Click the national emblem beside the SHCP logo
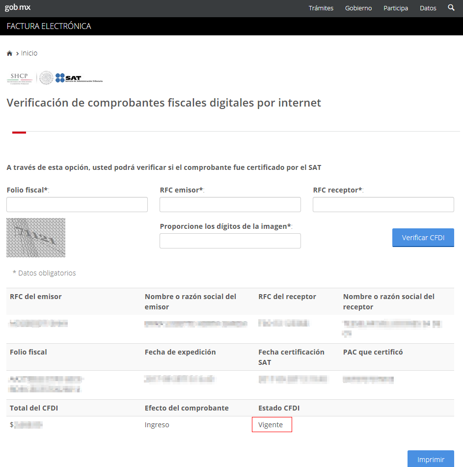The width and height of the screenshot is (463, 467). [x=45, y=78]
